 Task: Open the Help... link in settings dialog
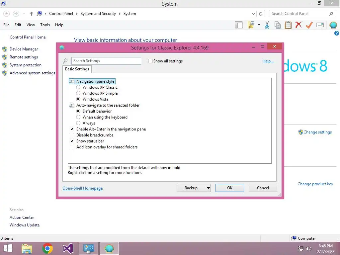click(268, 61)
